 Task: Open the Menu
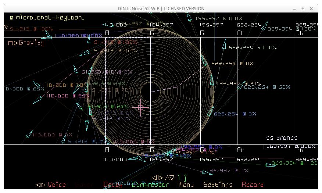(x=186, y=185)
